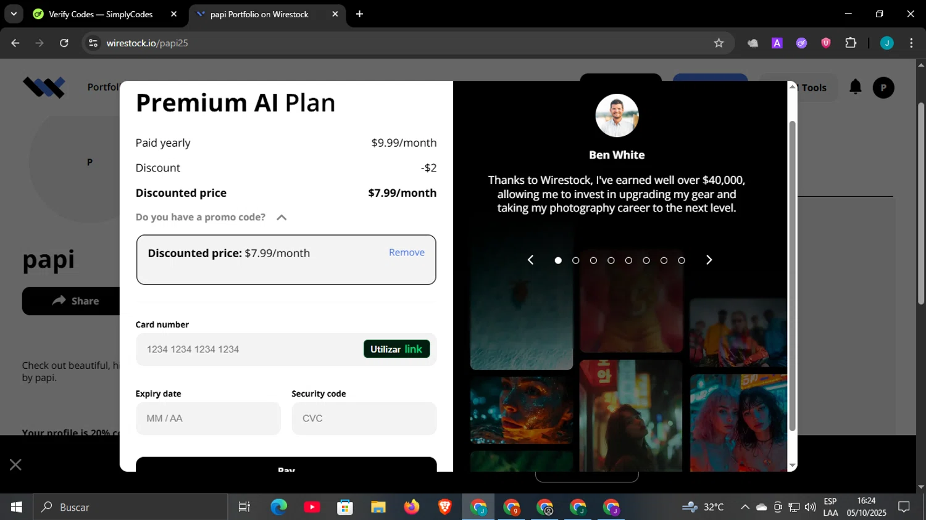Select the third testimonial dot
The image size is (926, 520).
(593, 260)
